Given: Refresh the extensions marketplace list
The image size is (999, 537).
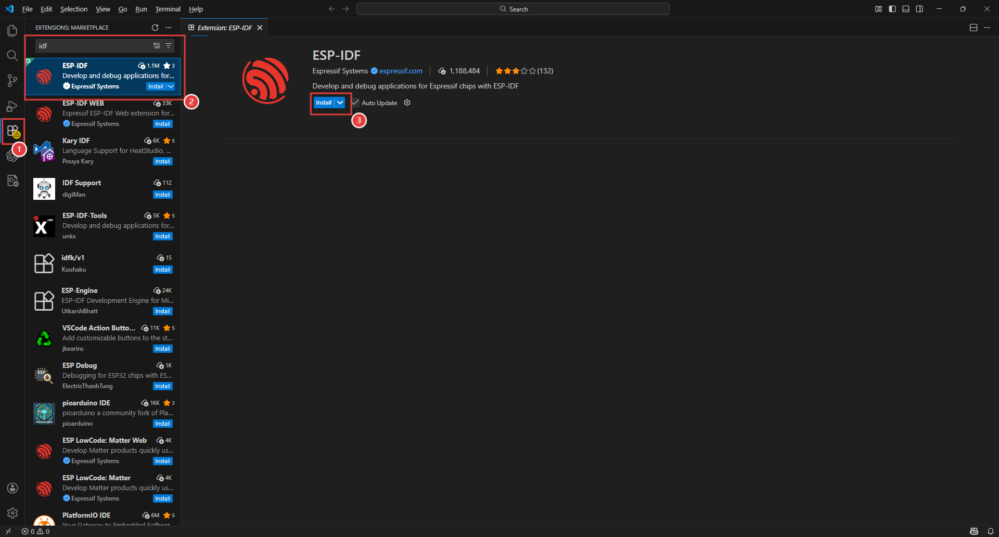Looking at the screenshot, I should [155, 28].
